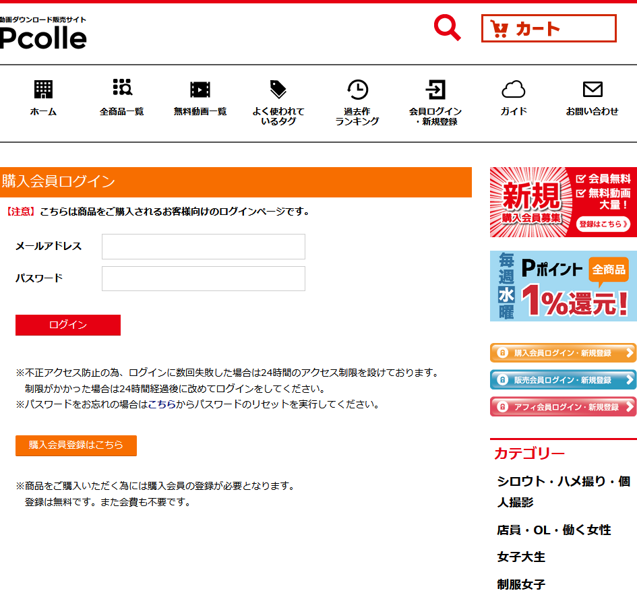Image resolution: width=637 pixels, height=593 pixels.
Task: Open the Pポイント 1%還元 banner
Action: (x=563, y=286)
